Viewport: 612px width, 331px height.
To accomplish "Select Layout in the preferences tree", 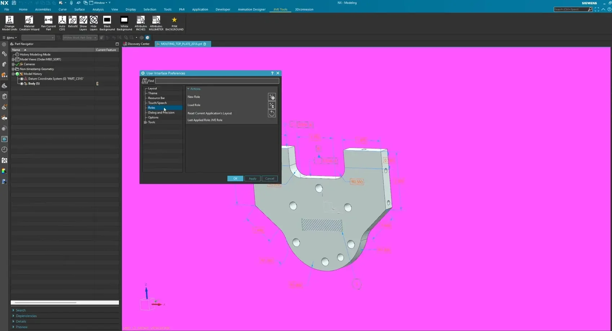I will click(153, 89).
